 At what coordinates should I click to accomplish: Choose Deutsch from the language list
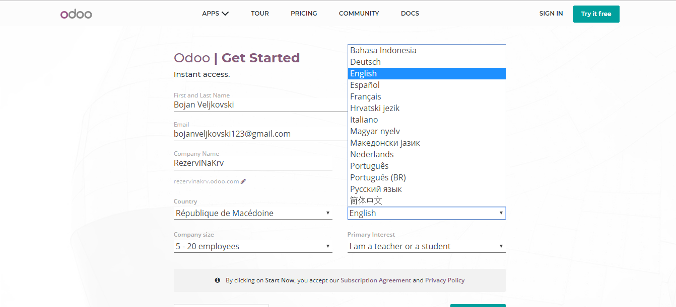(366, 62)
